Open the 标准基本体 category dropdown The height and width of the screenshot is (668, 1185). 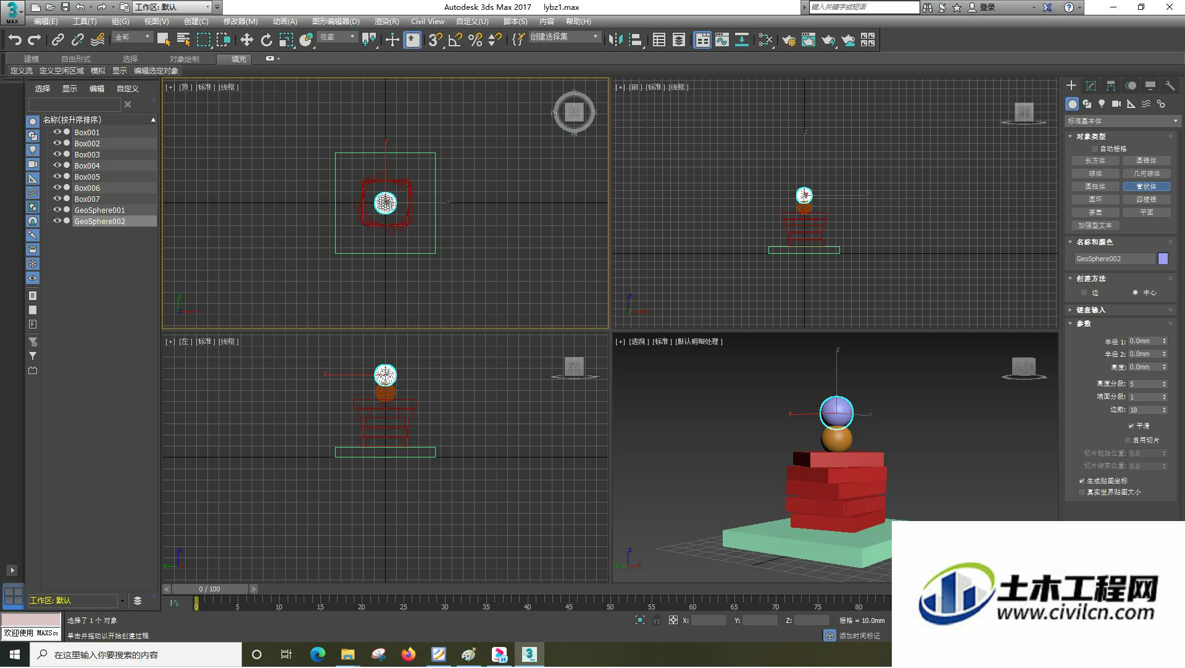click(1122, 121)
